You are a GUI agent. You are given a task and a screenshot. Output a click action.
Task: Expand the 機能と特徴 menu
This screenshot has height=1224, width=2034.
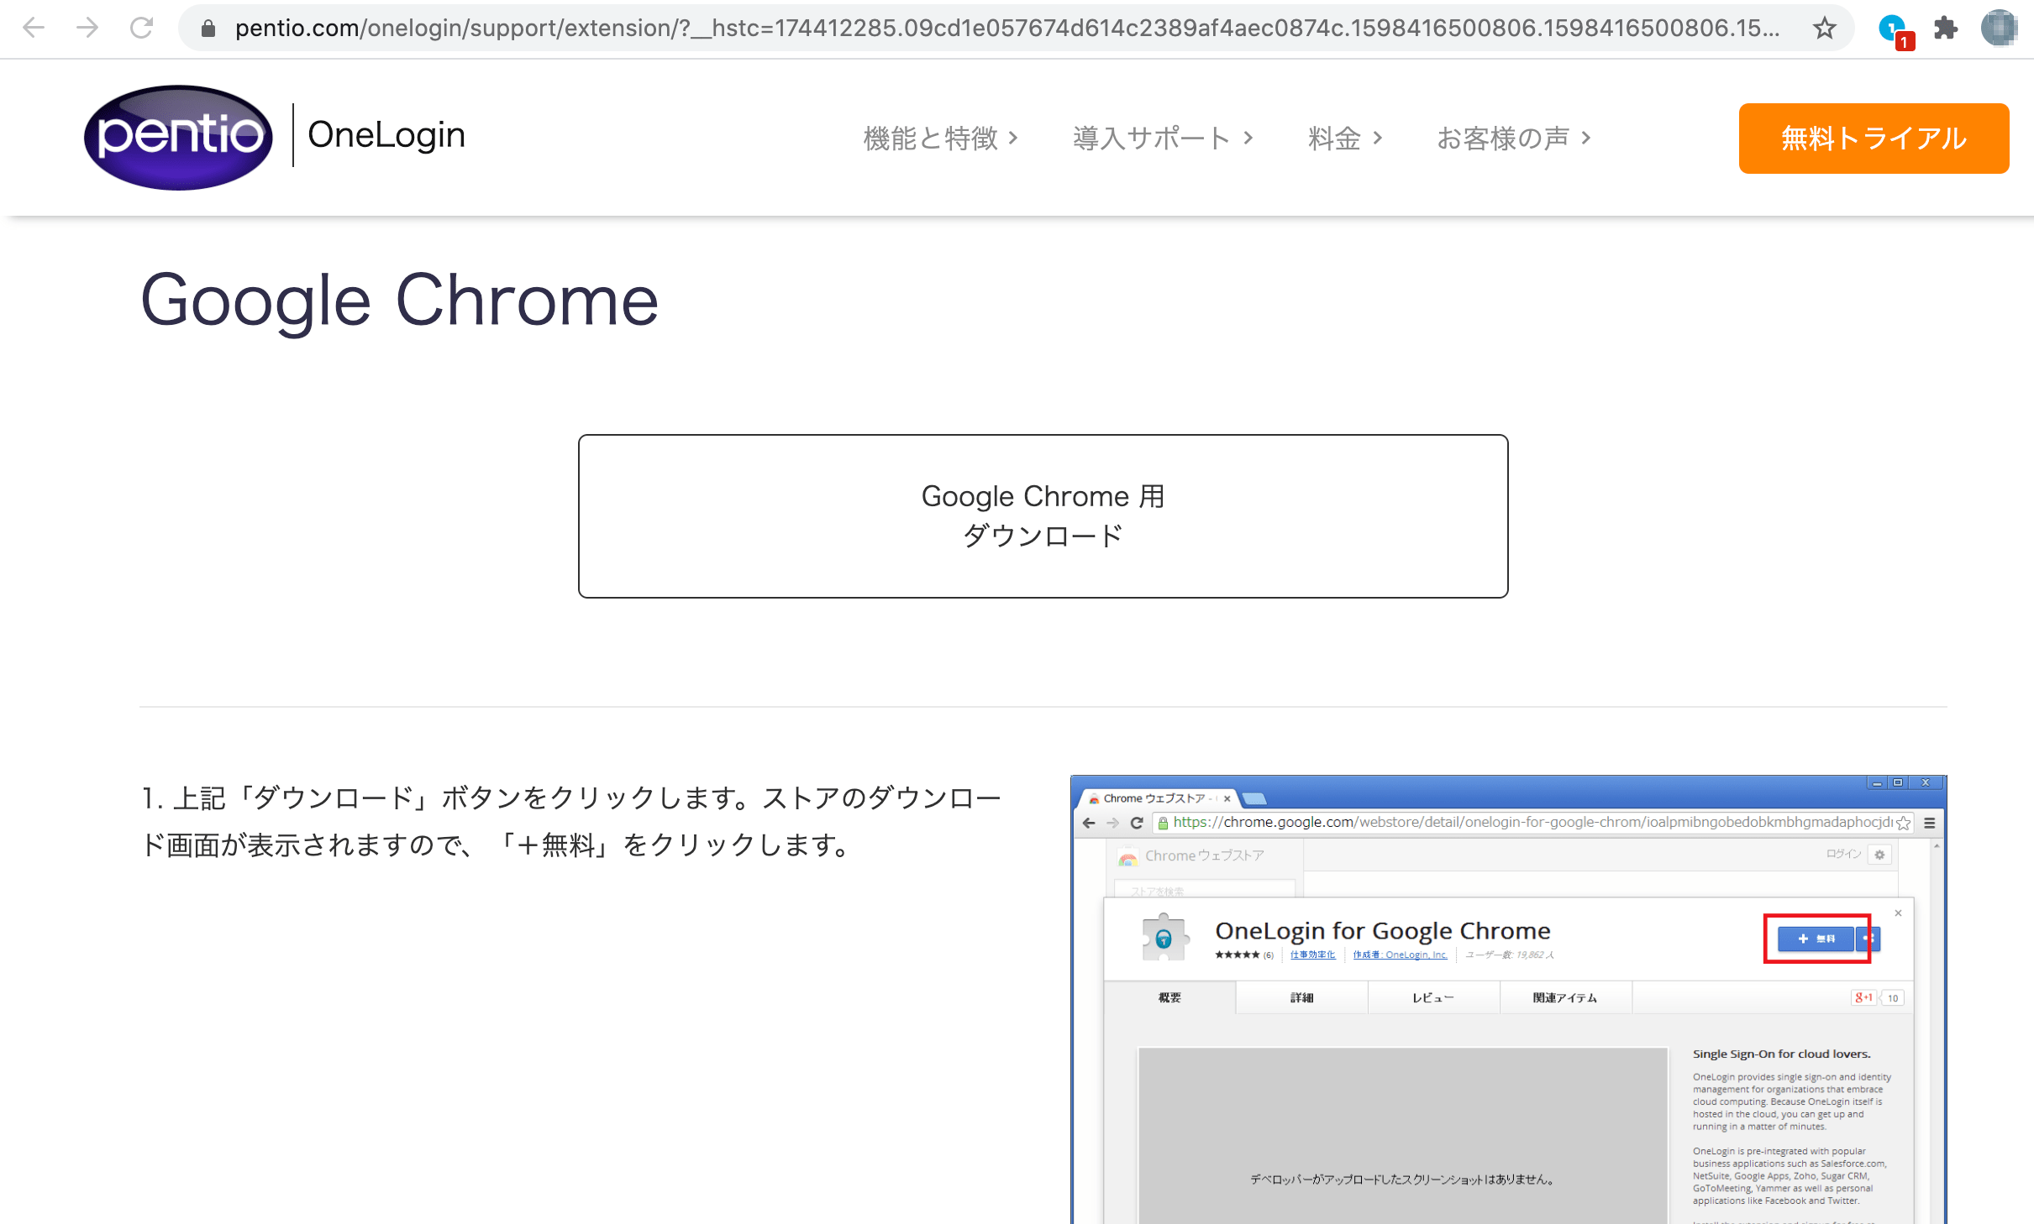tap(941, 138)
